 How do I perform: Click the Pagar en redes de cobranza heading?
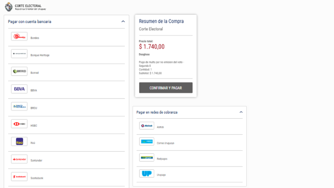point(157,112)
